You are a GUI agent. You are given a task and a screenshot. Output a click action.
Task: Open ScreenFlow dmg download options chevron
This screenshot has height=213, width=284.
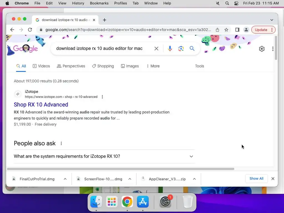(x=130, y=179)
